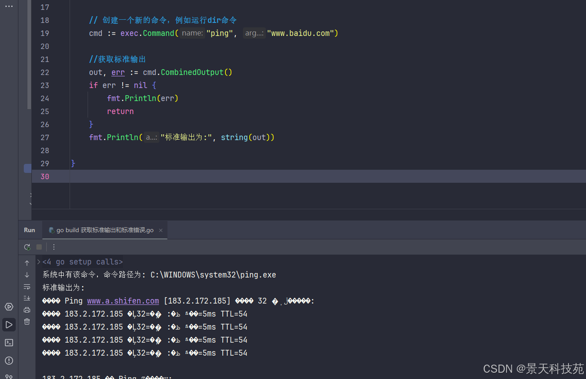Open the sidebar three-dots more tool windows
The image size is (586, 379).
[9, 6]
